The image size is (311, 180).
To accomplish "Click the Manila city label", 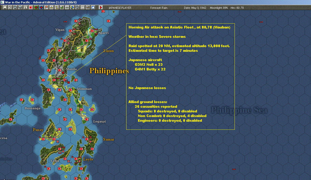I will (71, 69).
